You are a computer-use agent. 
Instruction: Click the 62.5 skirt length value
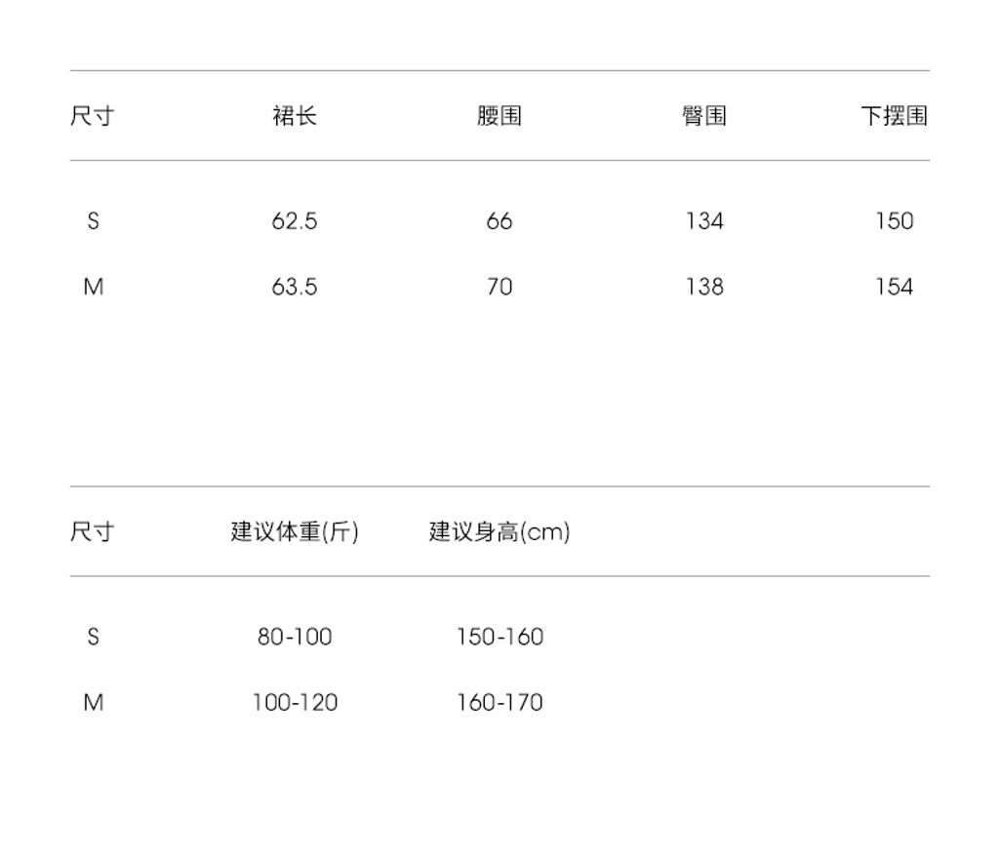295,221
